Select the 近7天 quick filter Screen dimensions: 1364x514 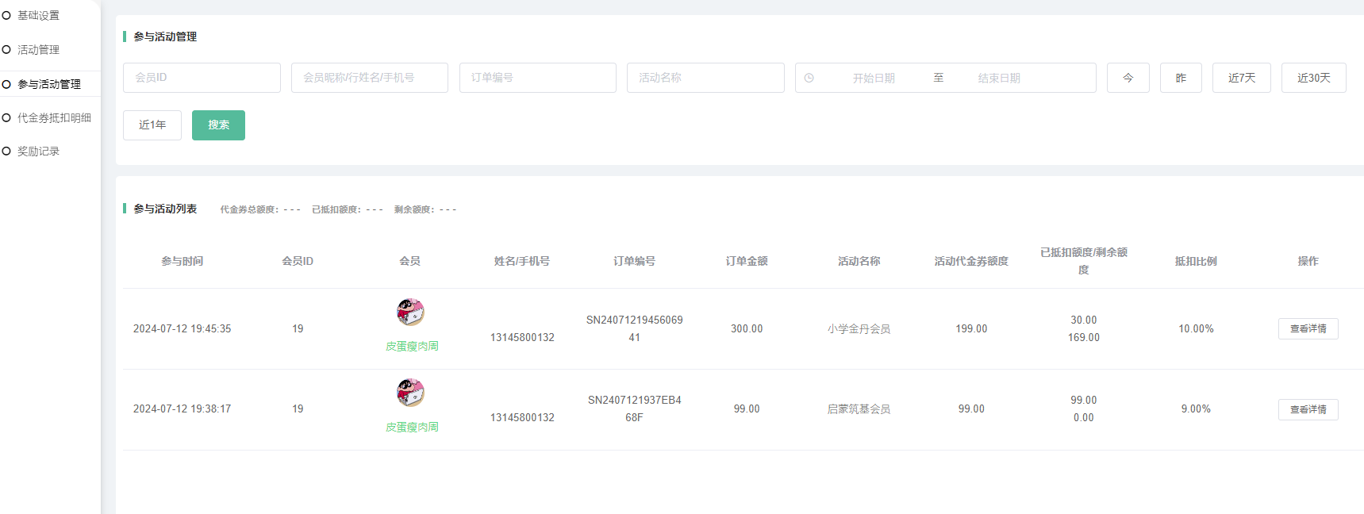coord(1241,78)
